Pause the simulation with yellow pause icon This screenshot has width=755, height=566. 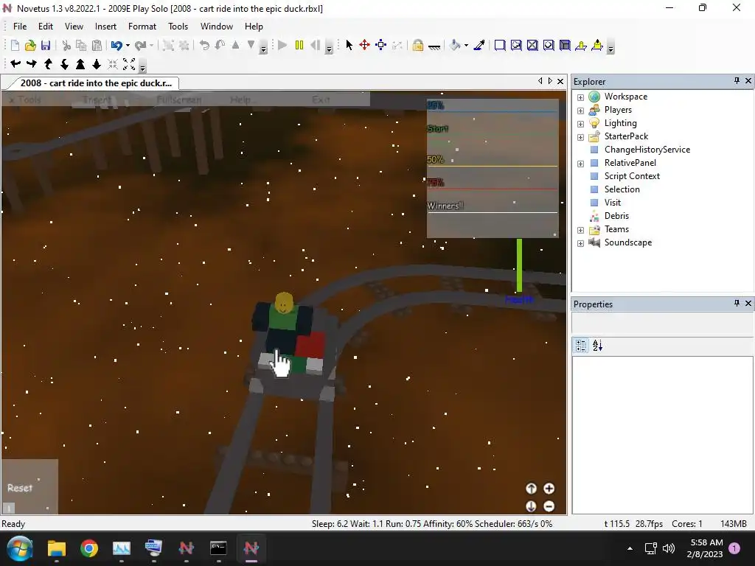[x=299, y=45]
